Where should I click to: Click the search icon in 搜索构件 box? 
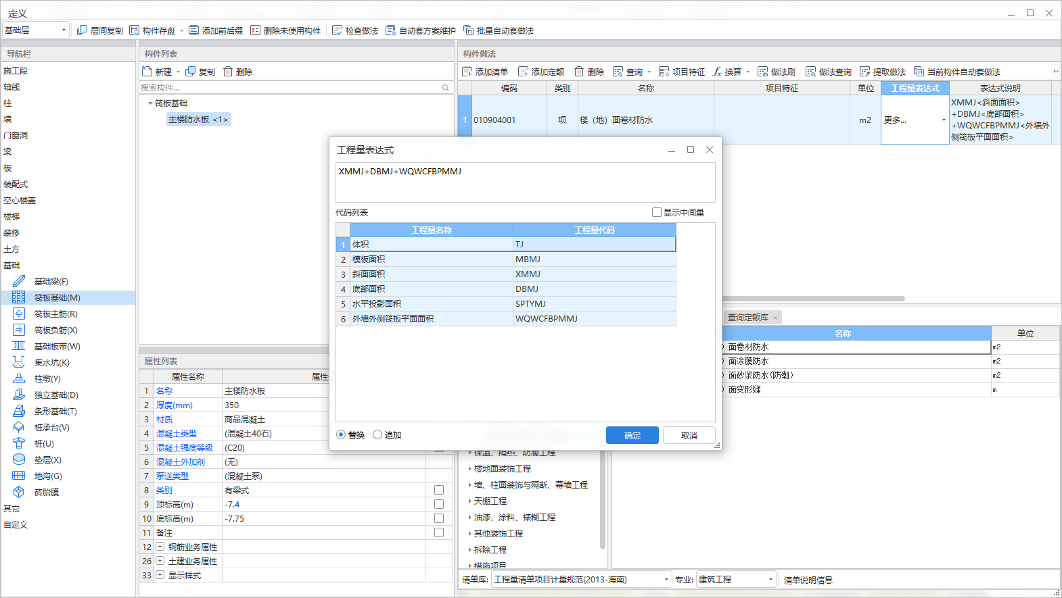[x=445, y=87]
